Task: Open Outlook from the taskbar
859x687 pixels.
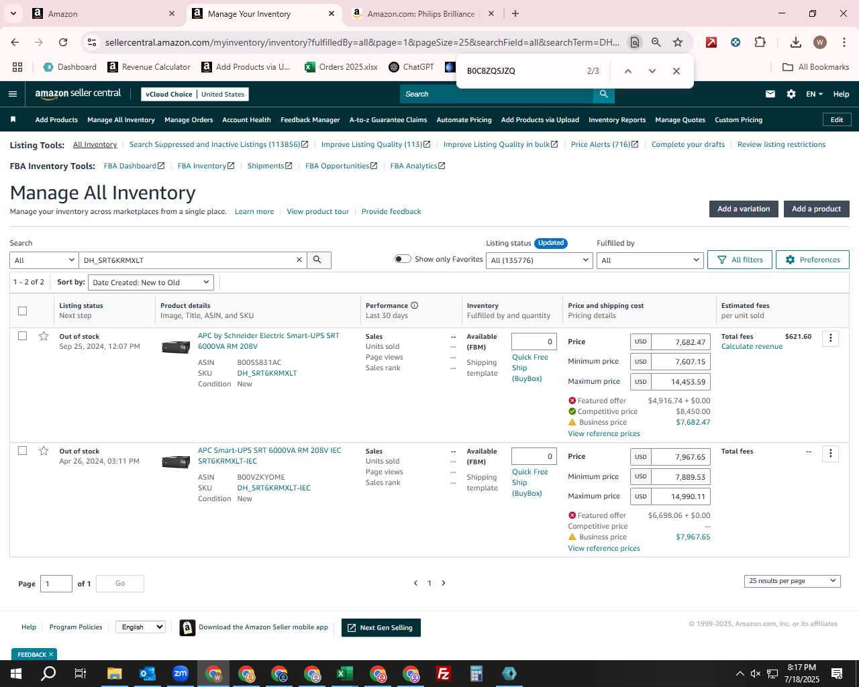Action: pos(148,674)
